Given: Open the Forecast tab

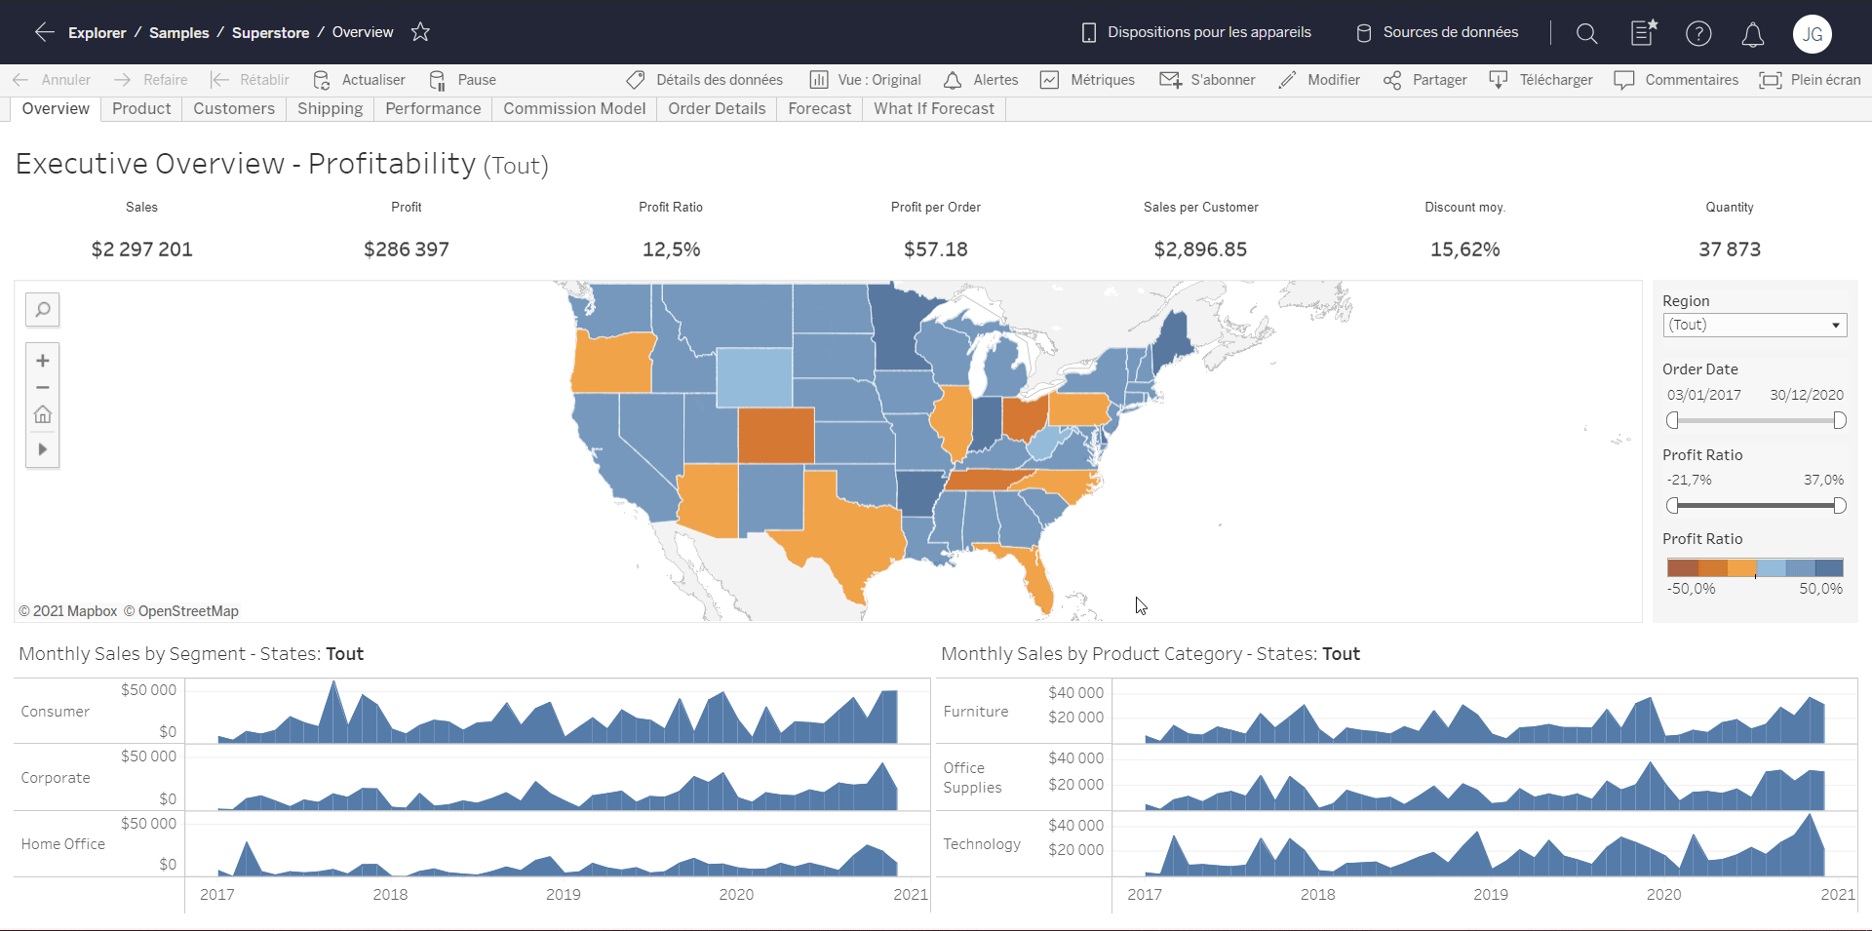Looking at the screenshot, I should click(x=819, y=109).
